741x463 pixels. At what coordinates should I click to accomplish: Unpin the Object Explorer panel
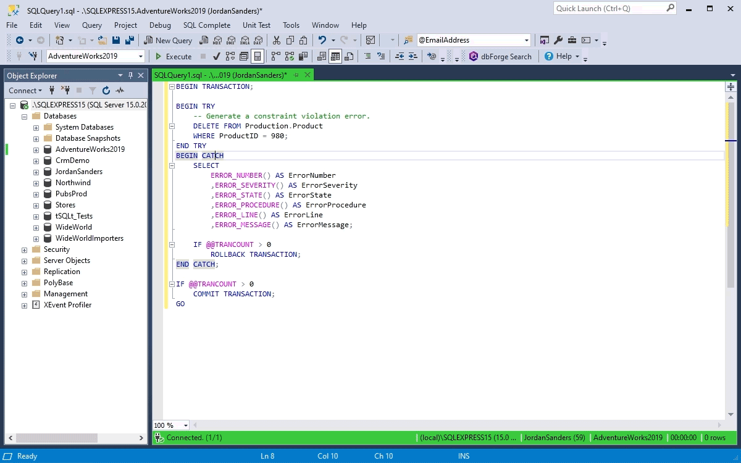click(x=130, y=75)
